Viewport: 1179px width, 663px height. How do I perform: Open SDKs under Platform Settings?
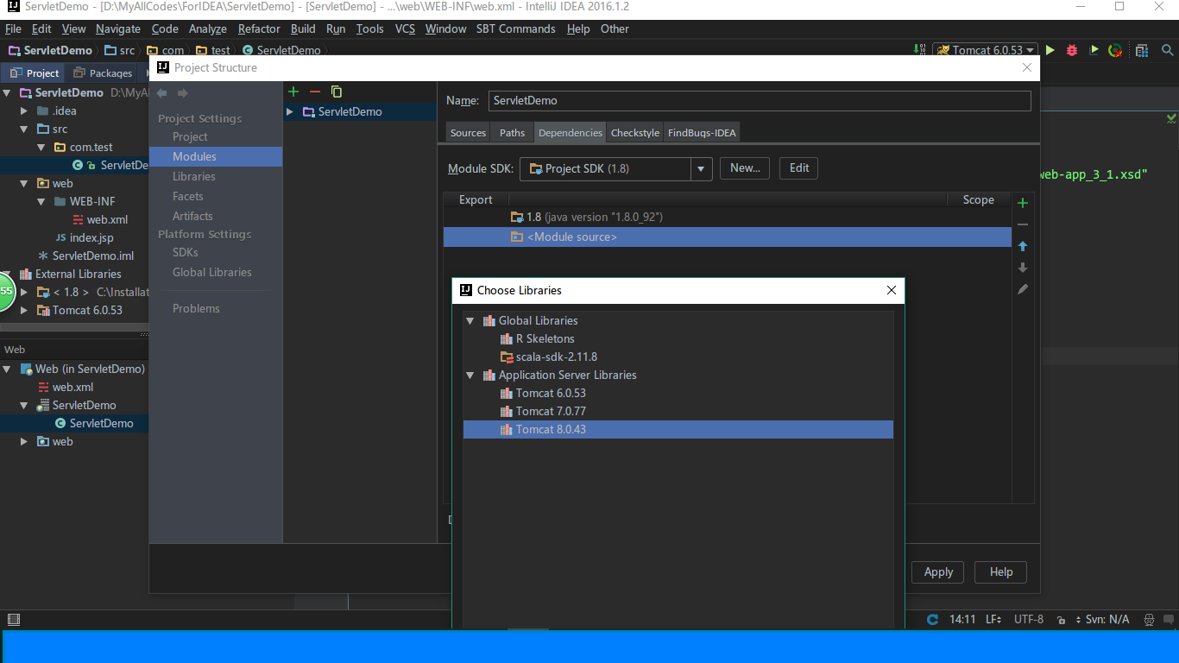(x=186, y=252)
